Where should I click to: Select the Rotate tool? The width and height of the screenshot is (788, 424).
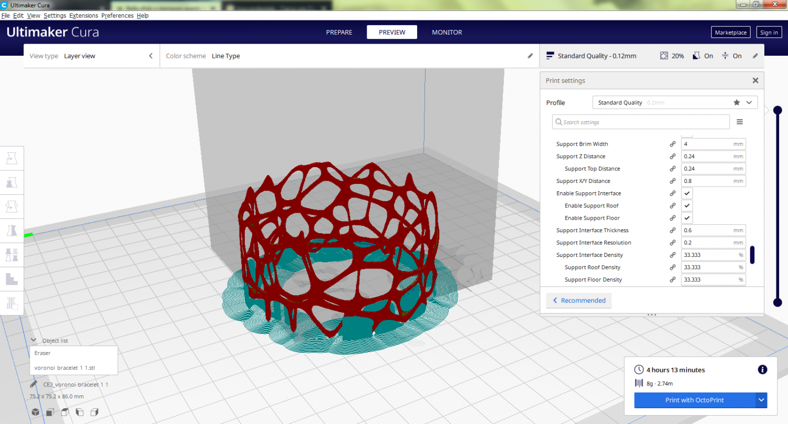coord(12,206)
